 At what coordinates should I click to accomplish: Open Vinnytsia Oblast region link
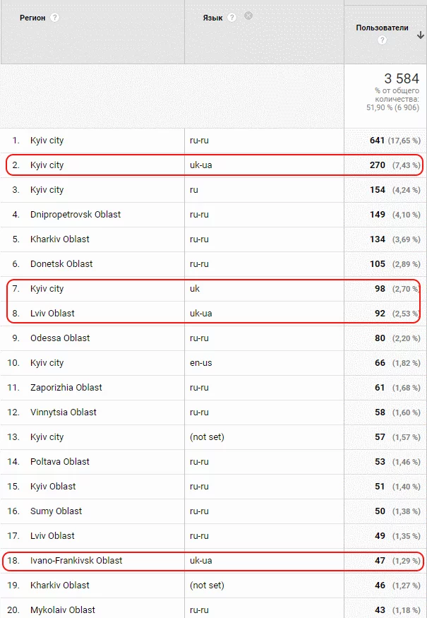[63, 412]
